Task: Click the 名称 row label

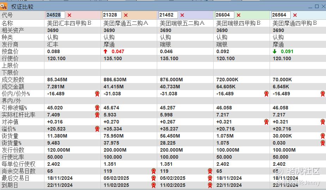Action: click(7, 23)
